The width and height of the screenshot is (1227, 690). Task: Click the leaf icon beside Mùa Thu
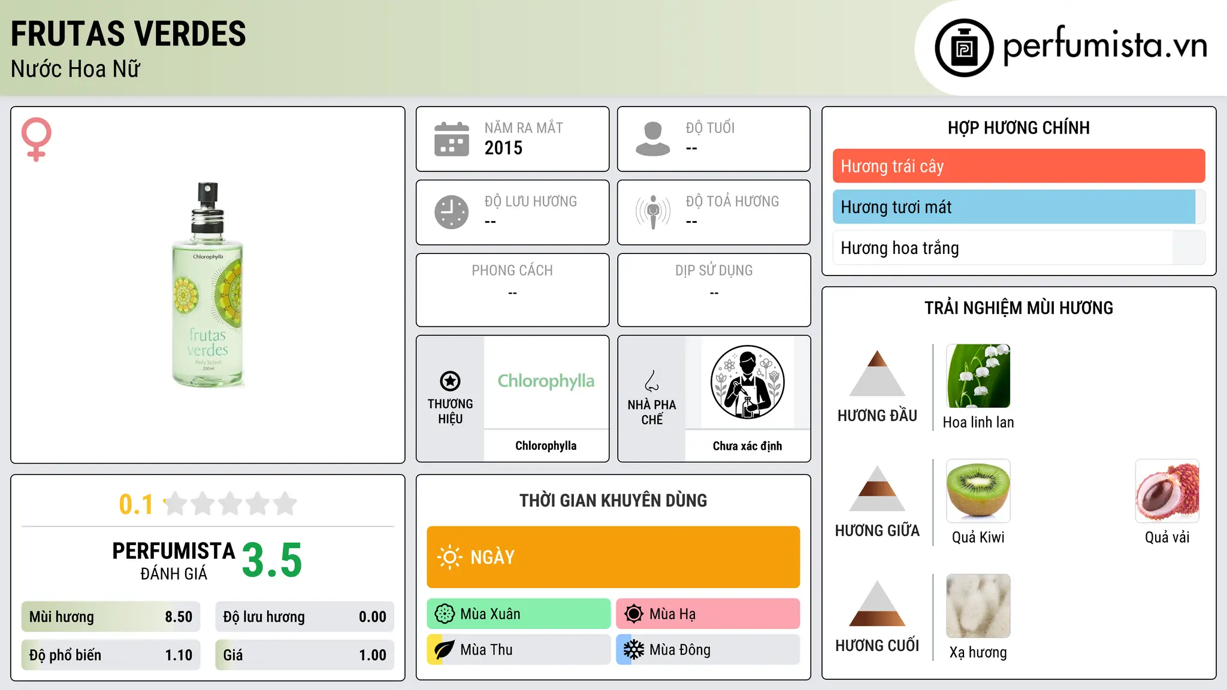pos(445,650)
